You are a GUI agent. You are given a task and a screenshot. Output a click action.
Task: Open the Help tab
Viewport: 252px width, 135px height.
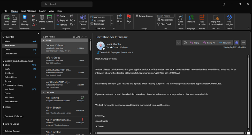coord(59,11)
